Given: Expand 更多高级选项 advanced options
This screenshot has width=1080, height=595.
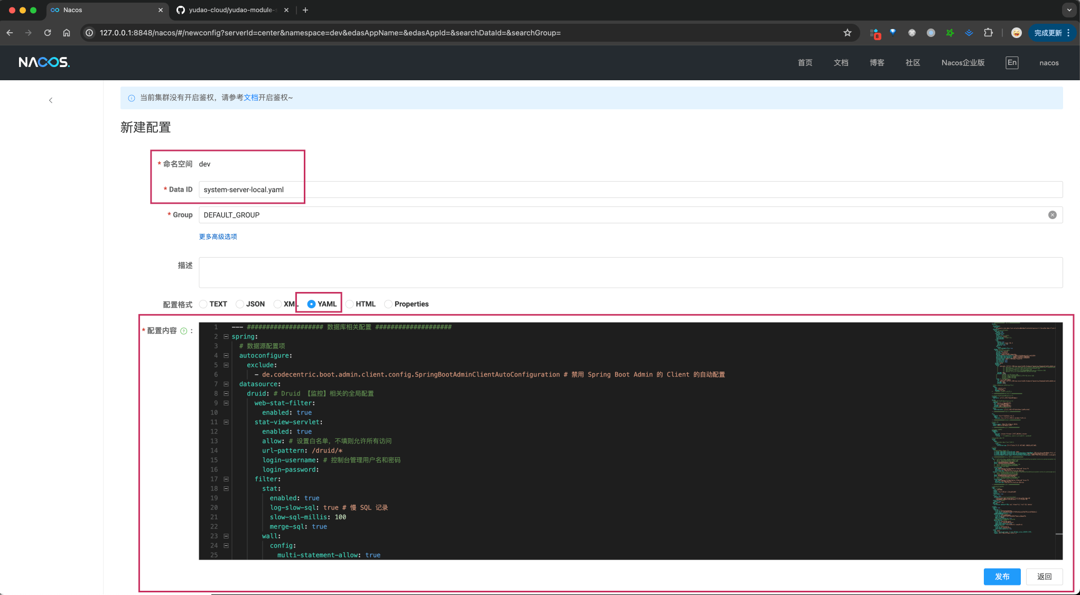Looking at the screenshot, I should pos(218,237).
